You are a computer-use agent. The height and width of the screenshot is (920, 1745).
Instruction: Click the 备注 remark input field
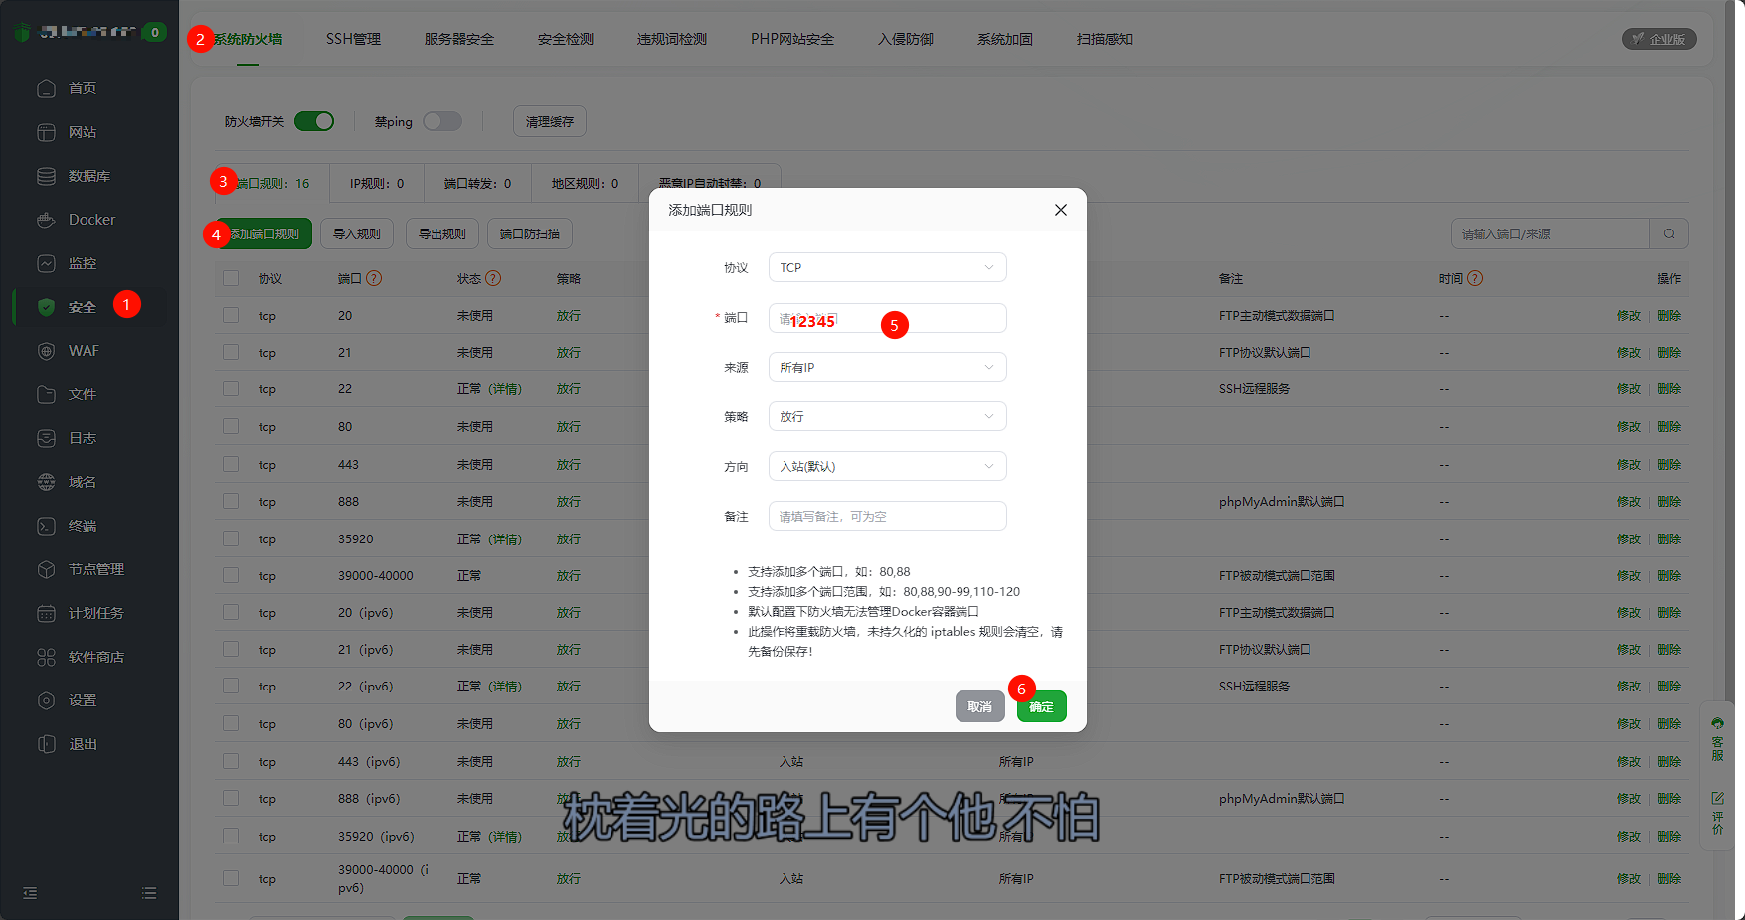click(x=887, y=516)
